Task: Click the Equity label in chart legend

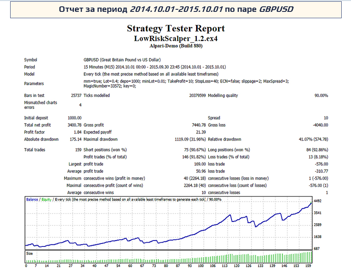Action: [46, 199]
